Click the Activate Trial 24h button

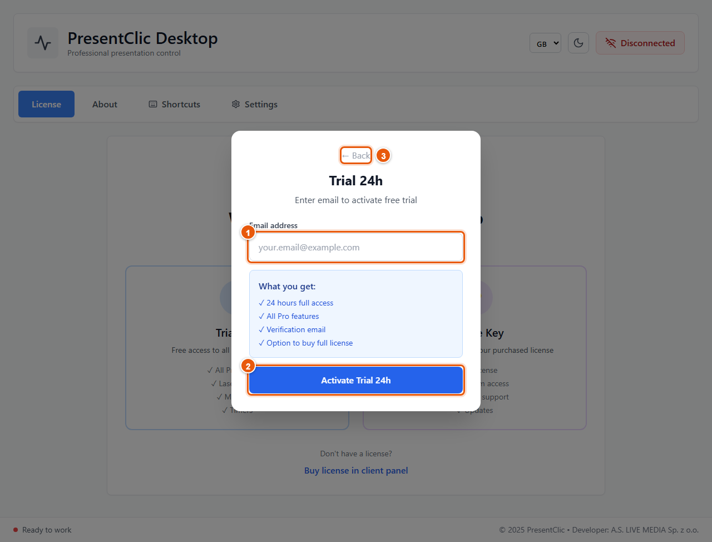click(356, 380)
